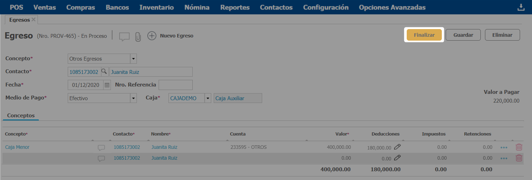The width and height of the screenshot is (532, 180).
Task: Expand the Concepto dropdown showing Otros Egresos
Action: pos(133,59)
